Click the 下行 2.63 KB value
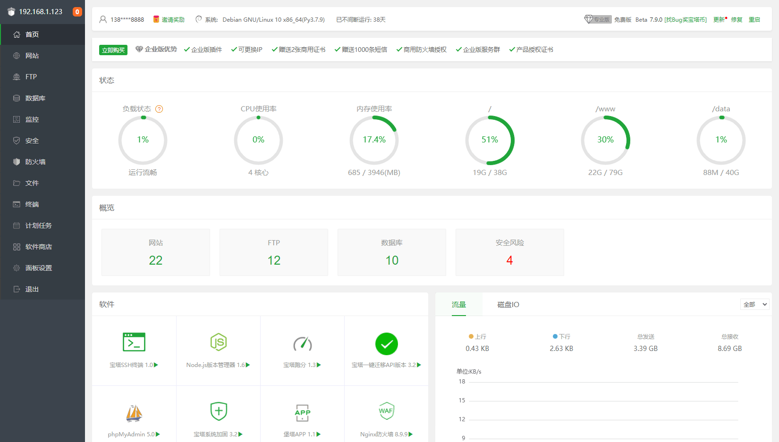 561,349
